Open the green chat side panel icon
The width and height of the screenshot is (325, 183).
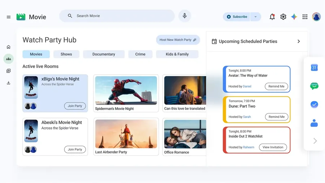tap(314, 86)
